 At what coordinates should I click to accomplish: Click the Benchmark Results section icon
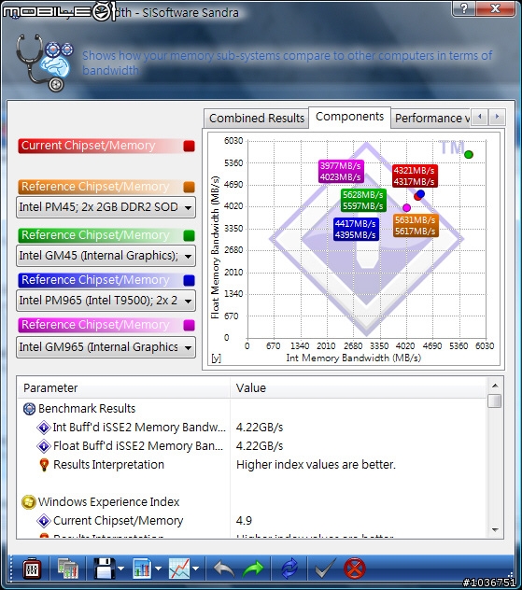(x=29, y=409)
